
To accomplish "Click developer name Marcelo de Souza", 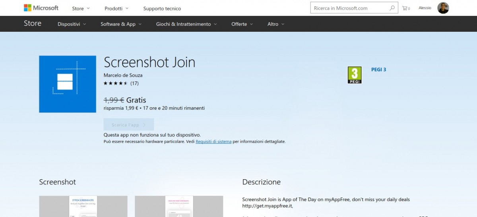I will pos(123,75).
